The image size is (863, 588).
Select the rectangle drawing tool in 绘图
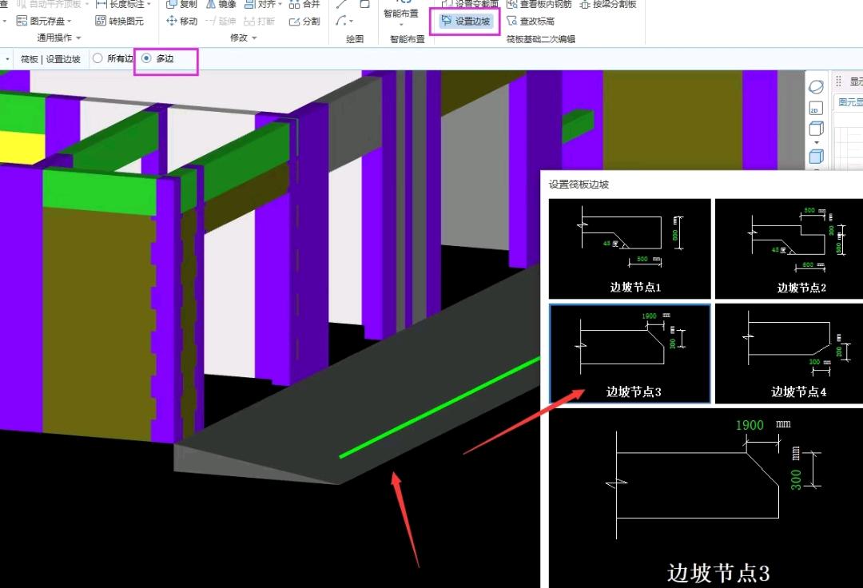click(364, 4)
